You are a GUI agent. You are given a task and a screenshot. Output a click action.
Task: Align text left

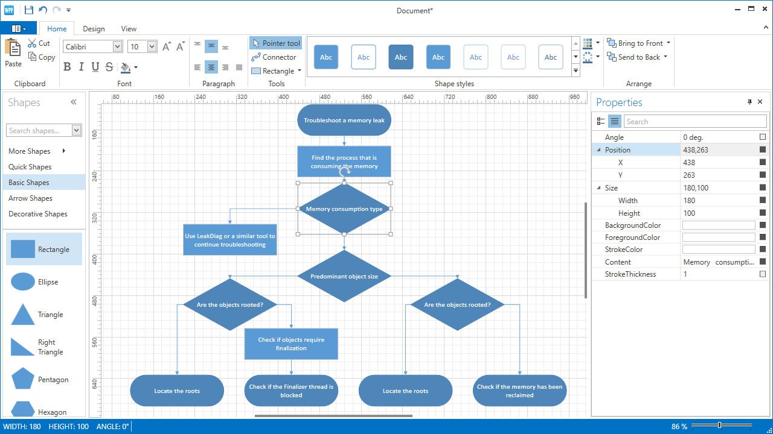(x=197, y=67)
